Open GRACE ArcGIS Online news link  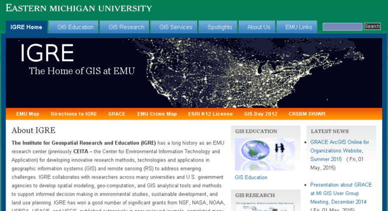coord(340,151)
